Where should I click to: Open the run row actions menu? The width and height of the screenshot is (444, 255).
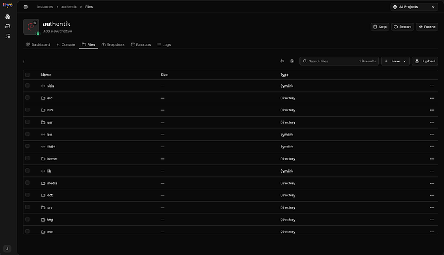[x=432, y=110]
